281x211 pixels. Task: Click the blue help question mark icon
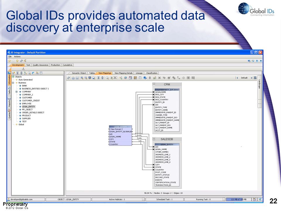pos(257,61)
